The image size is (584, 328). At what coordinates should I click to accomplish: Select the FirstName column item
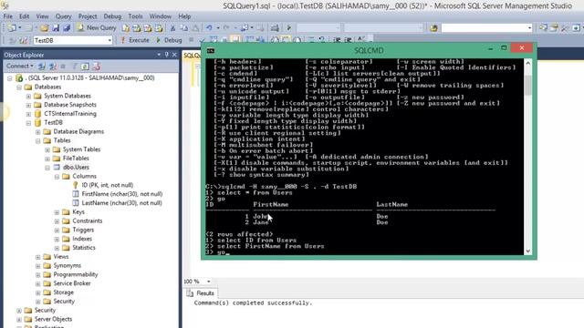[x=122, y=194]
